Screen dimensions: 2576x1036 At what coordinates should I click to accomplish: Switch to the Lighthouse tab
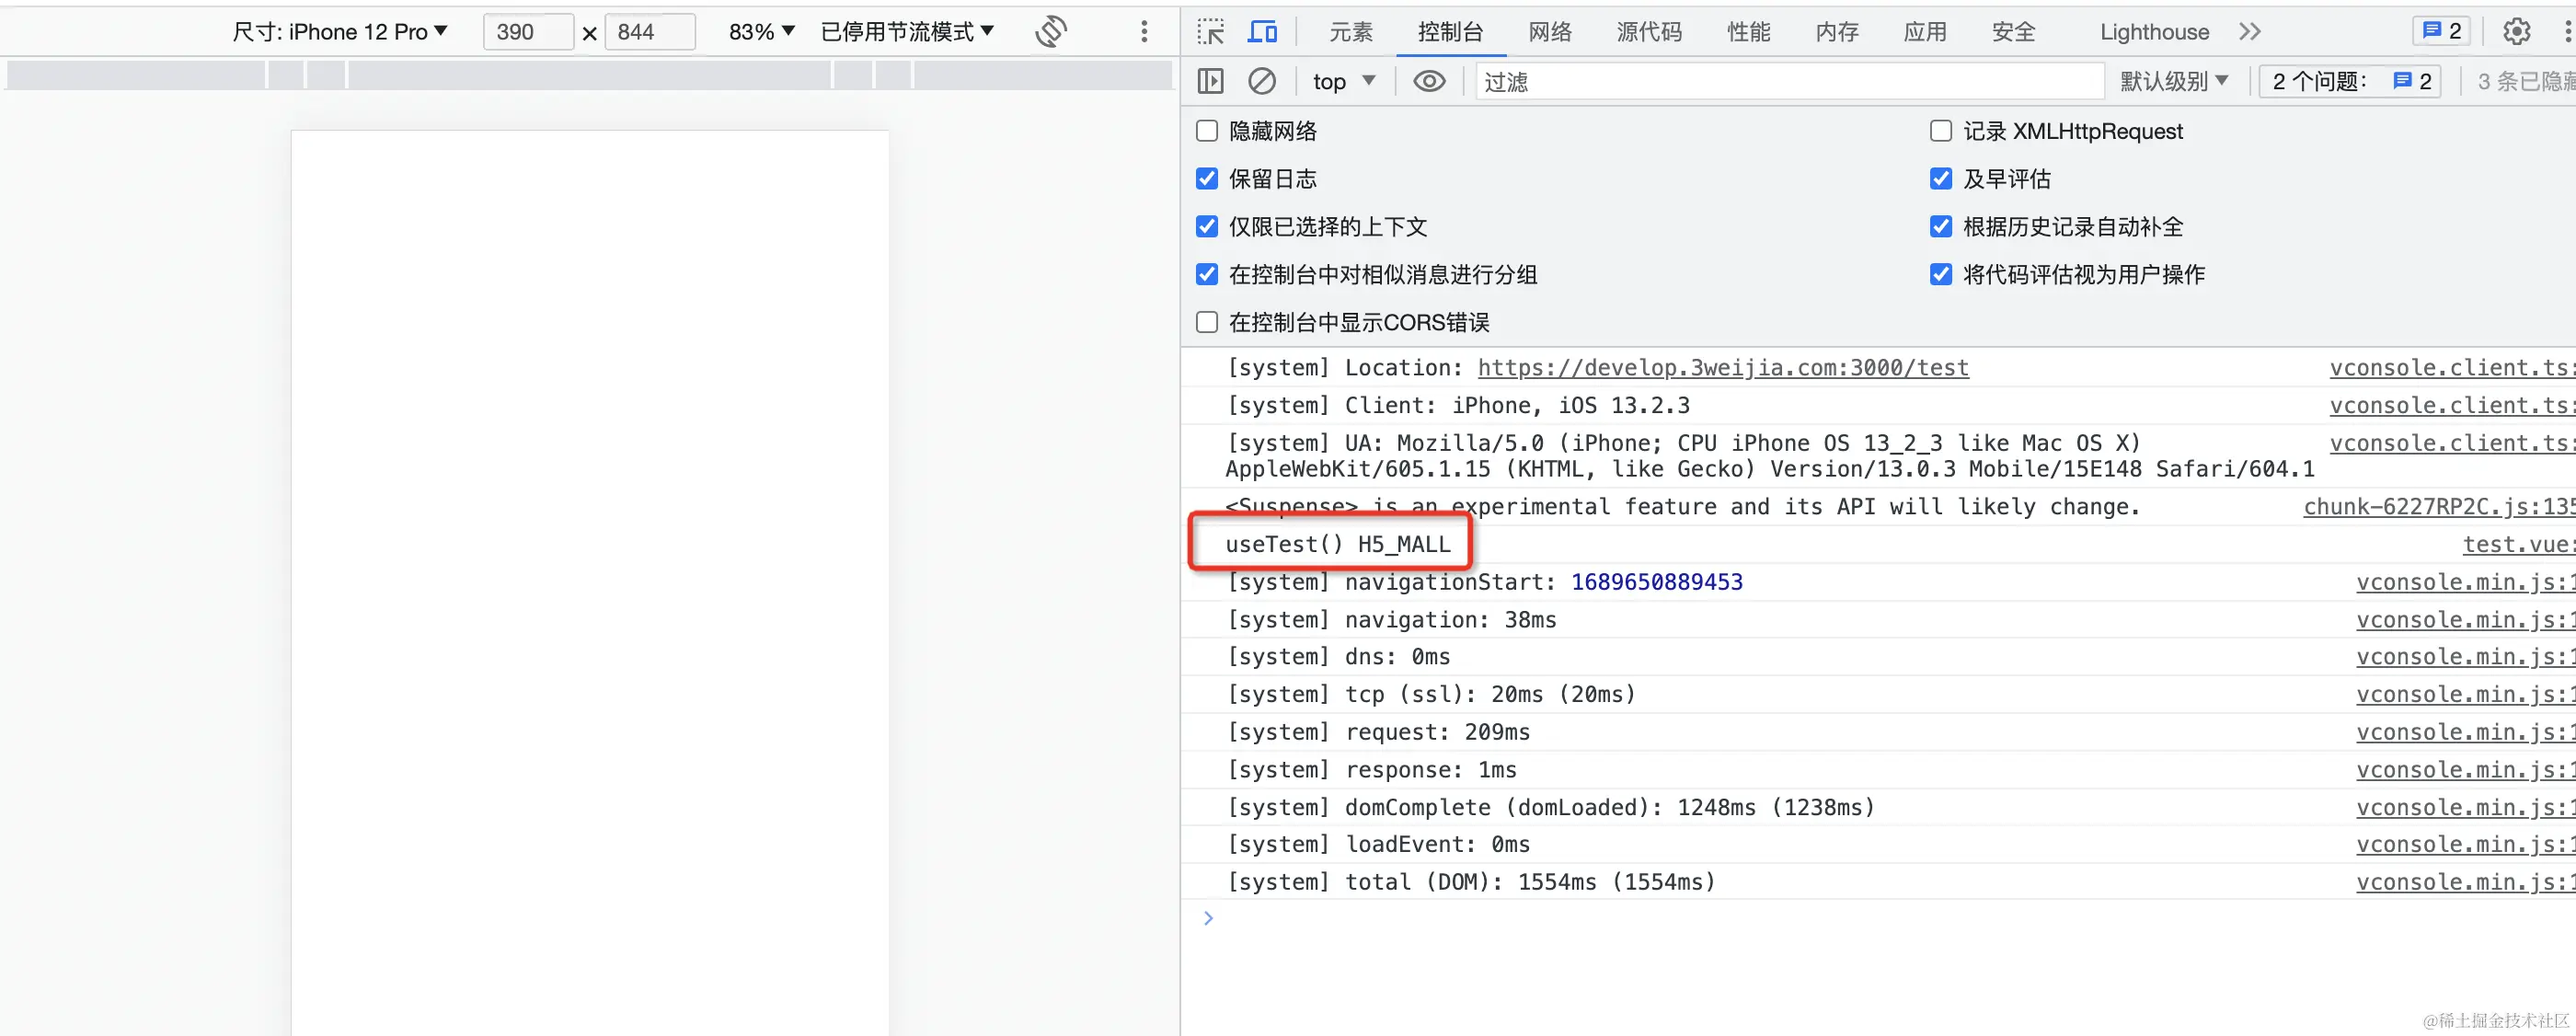tap(2154, 32)
